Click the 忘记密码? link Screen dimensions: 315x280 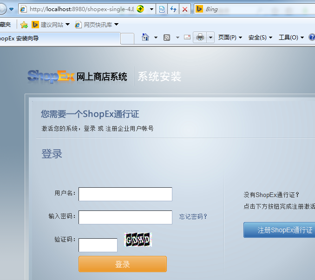click(x=193, y=216)
